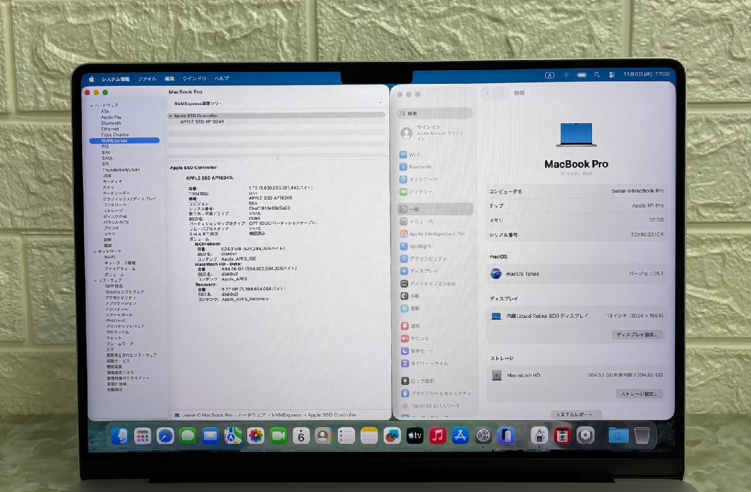Click ストレージ設定... button

pyautogui.click(x=639, y=394)
